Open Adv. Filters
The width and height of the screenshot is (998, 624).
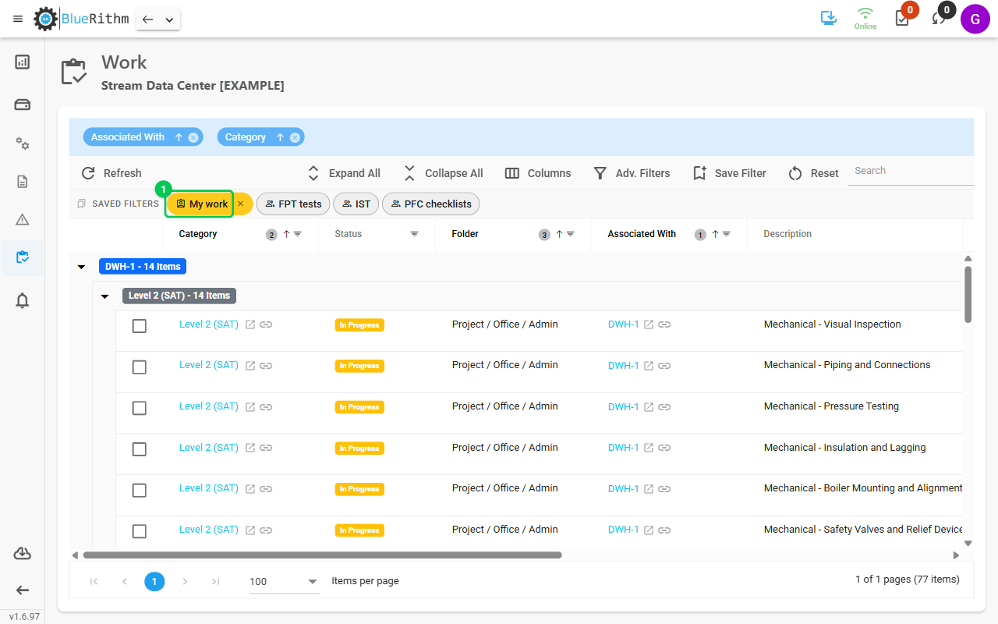(632, 173)
